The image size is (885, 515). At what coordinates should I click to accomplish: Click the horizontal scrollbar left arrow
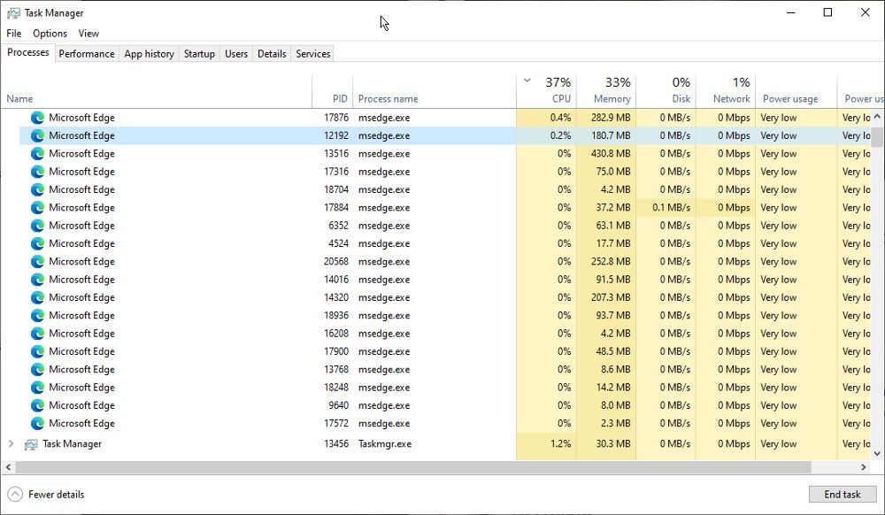(8, 467)
